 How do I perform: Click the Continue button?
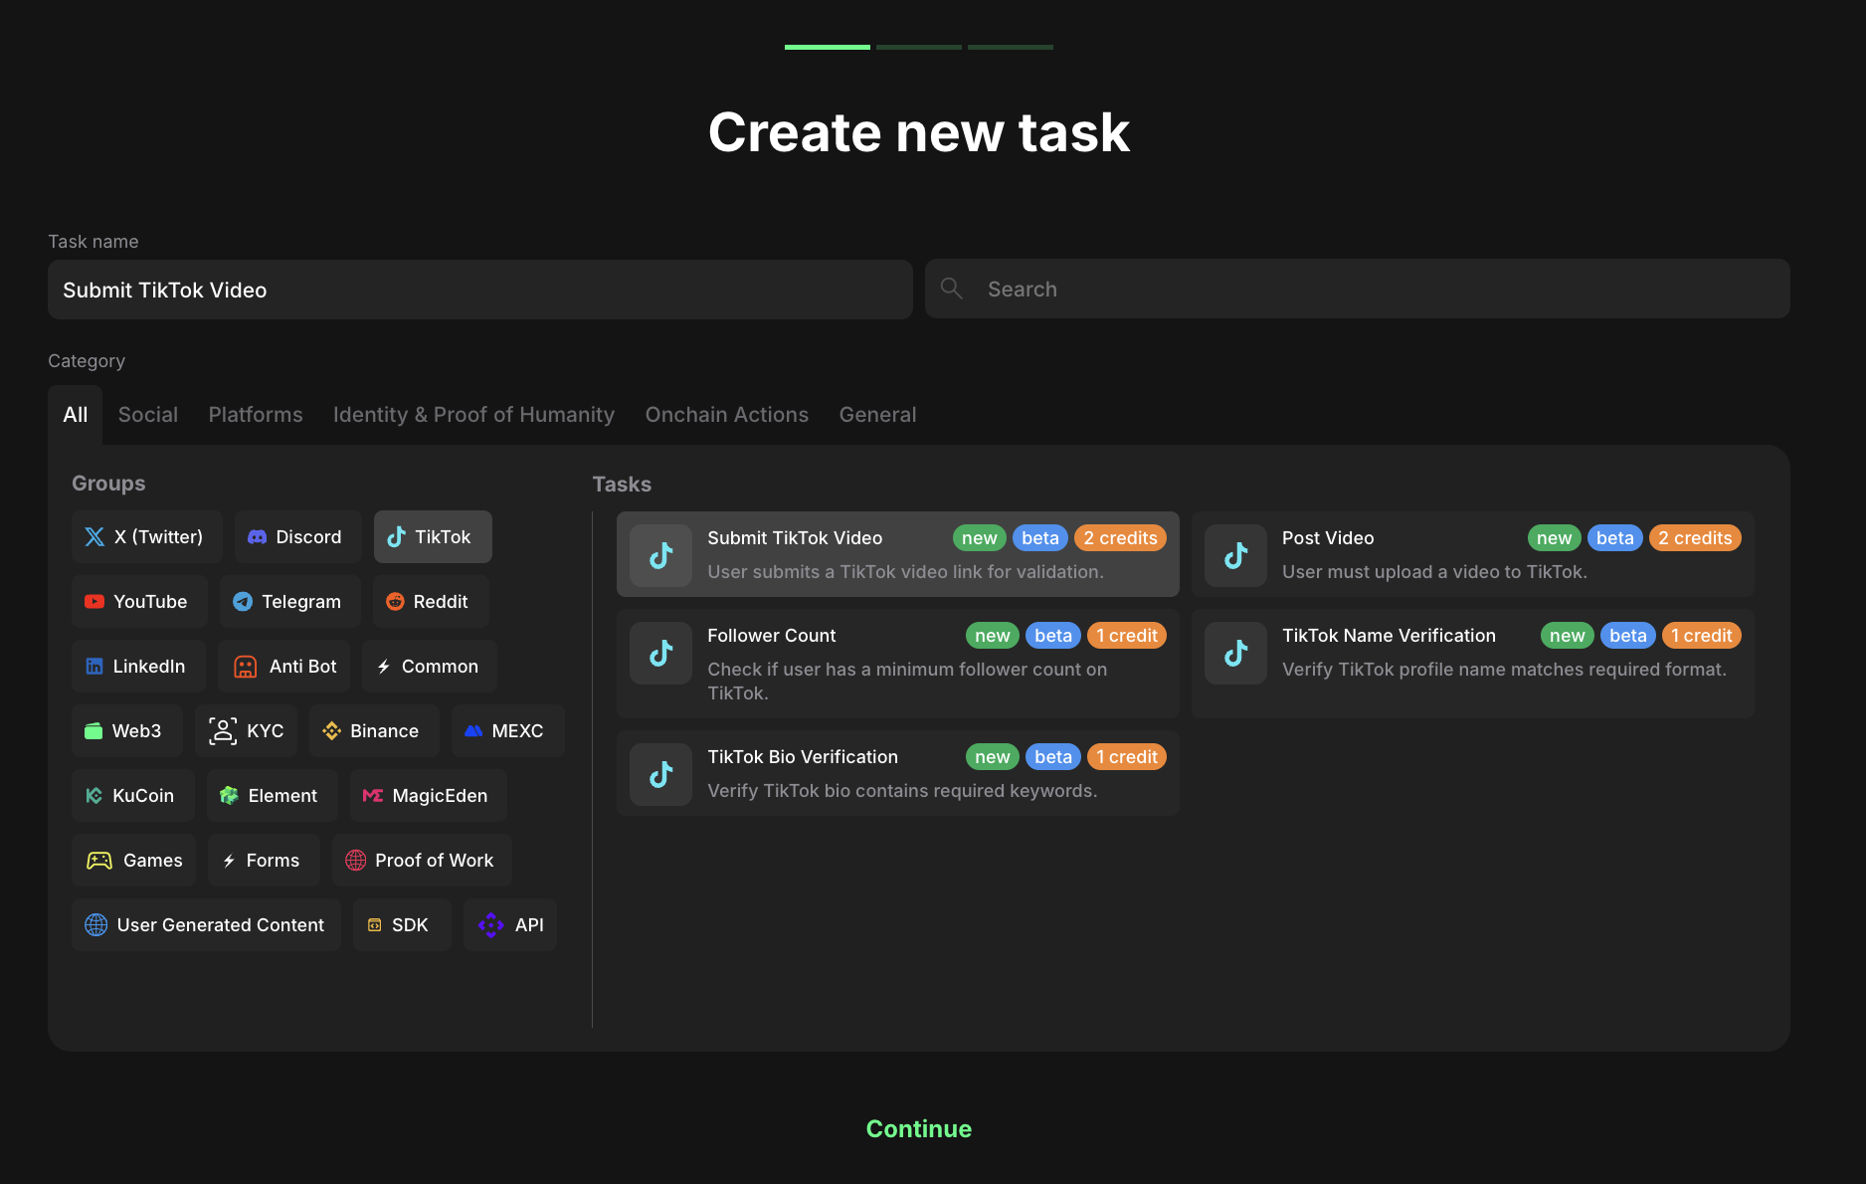[x=919, y=1129]
